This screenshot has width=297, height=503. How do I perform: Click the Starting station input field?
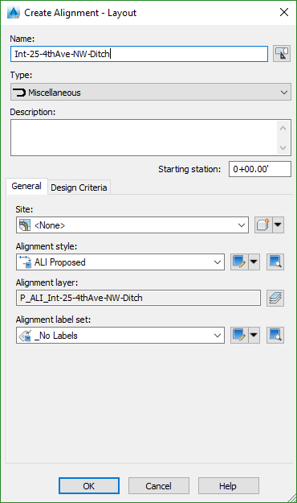[x=260, y=169]
